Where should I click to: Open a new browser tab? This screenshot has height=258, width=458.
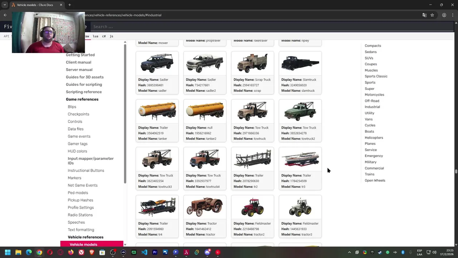69,5
